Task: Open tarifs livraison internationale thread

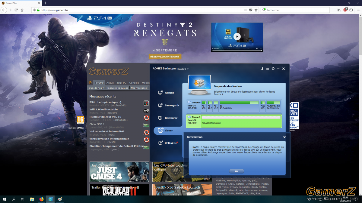Action: point(109,139)
